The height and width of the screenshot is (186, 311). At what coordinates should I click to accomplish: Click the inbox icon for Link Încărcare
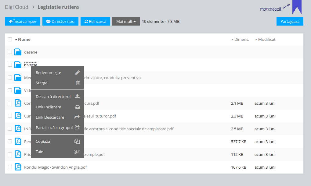coord(77,107)
